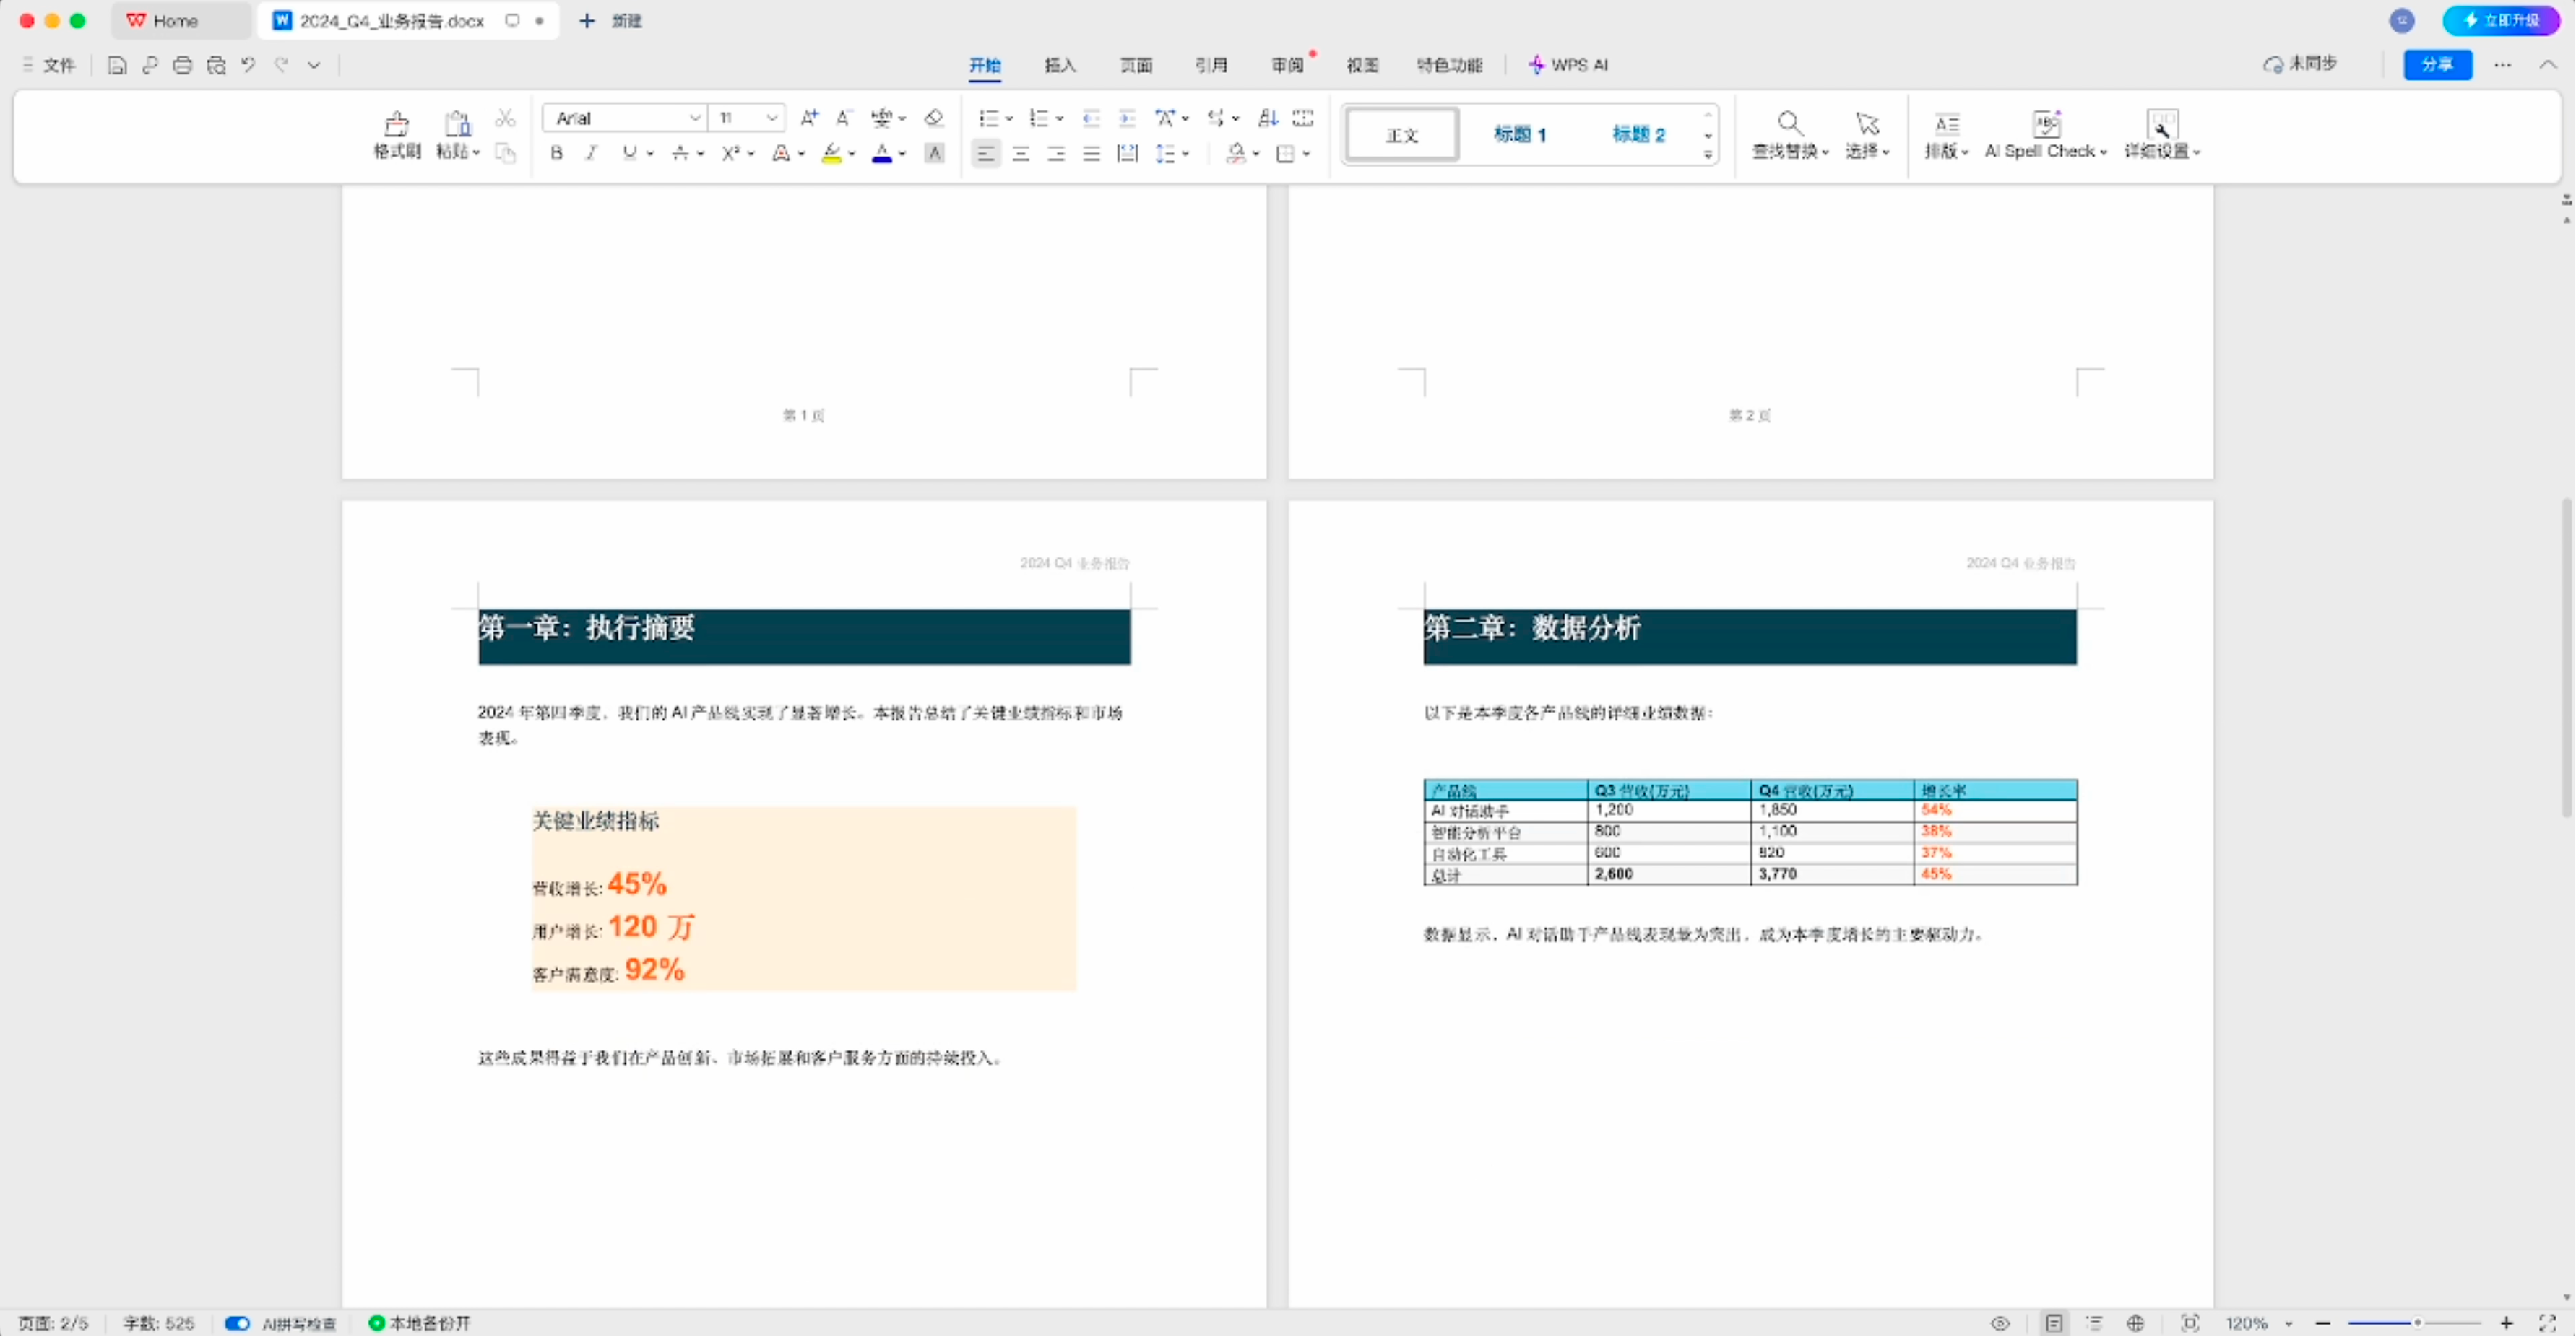Open the 插入 ribbon tab
Viewport: 2576px width, 1337px height.
(1060, 65)
